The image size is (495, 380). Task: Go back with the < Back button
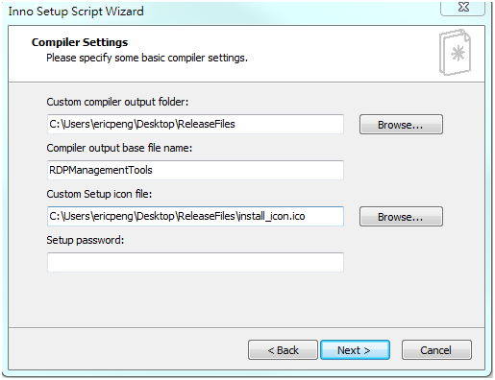283,350
